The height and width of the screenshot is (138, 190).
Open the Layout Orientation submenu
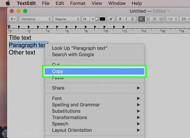point(94,130)
